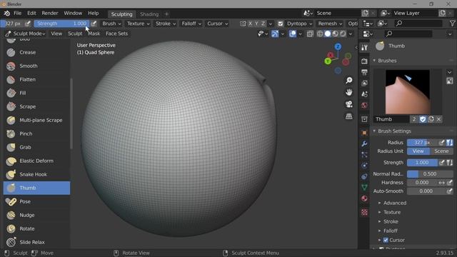Open the Falloff dropdown in header

coord(191,24)
